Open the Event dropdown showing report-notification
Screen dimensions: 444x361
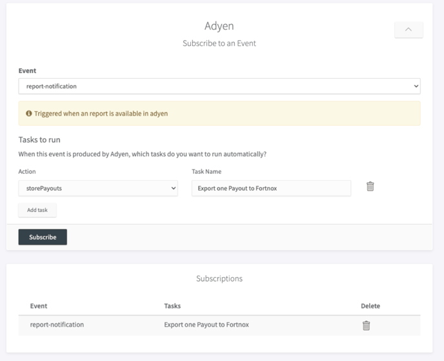(219, 86)
